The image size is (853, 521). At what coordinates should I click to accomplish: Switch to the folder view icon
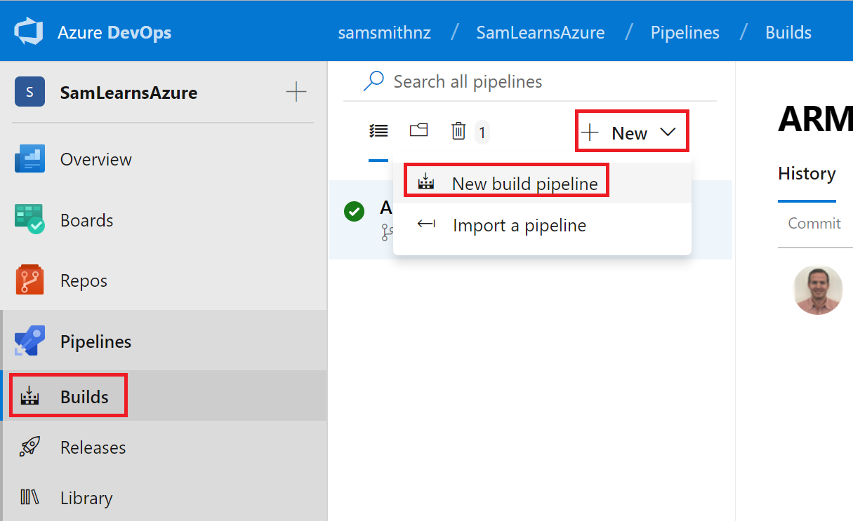click(x=418, y=130)
